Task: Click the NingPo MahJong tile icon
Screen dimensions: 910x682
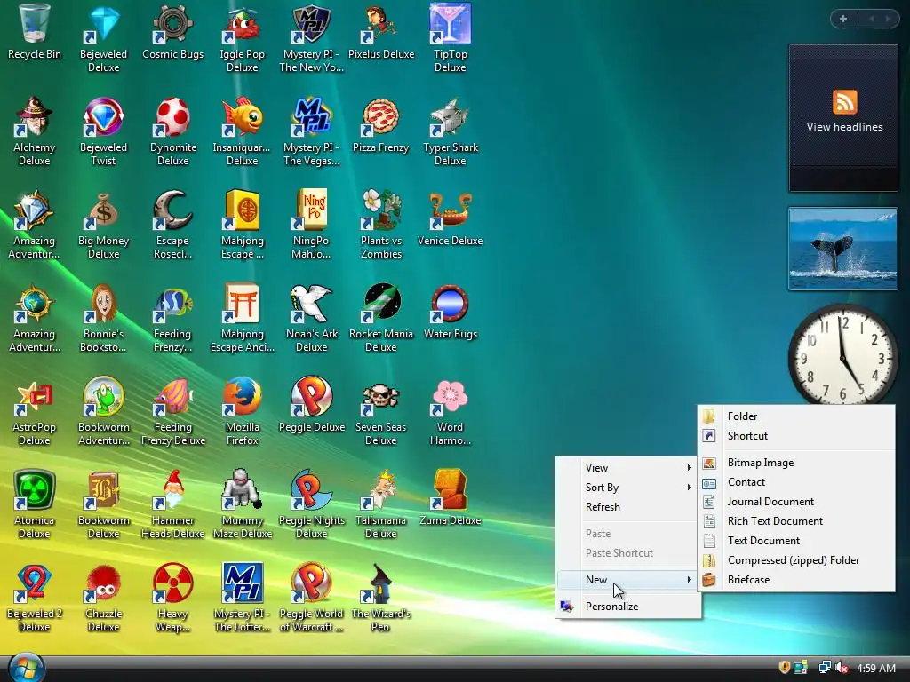Action: (311, 210)
